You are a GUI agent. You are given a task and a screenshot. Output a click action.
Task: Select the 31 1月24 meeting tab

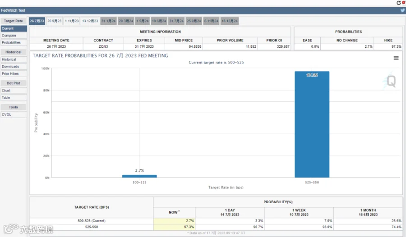point(108,21)
